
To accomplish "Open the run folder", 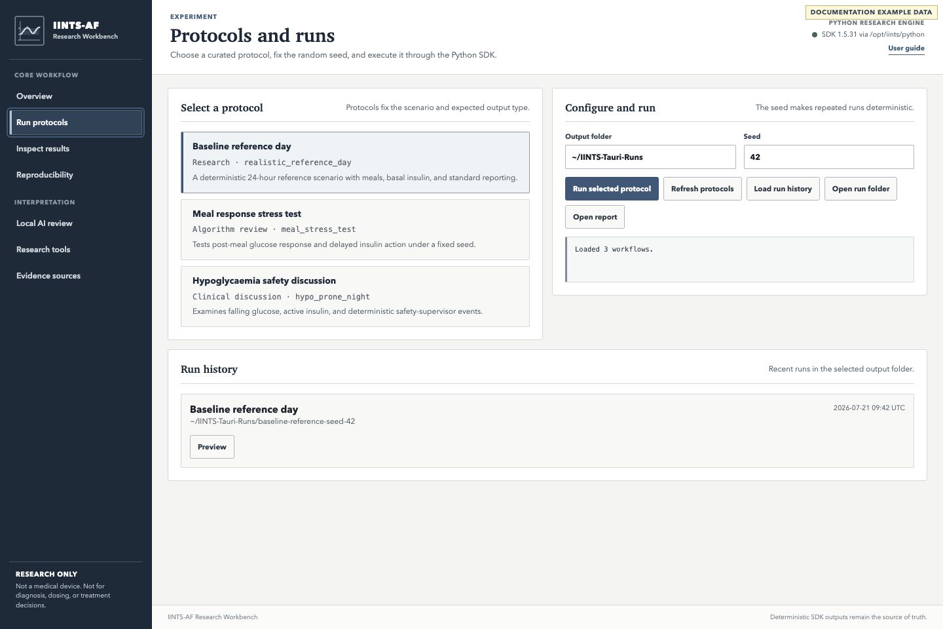I will 860,189.
